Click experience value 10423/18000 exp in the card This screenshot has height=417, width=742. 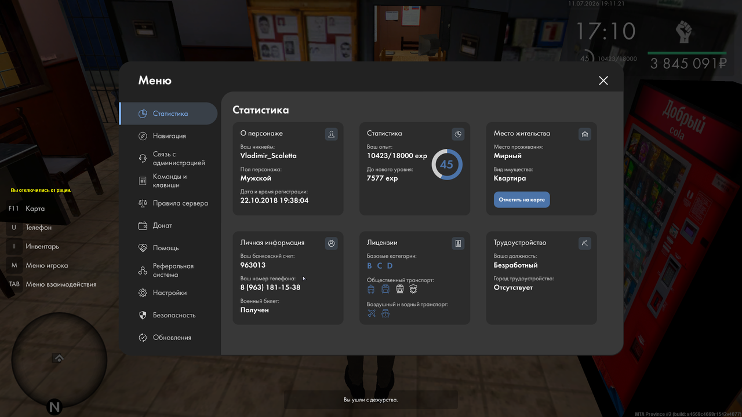pyautogui.click(x=397, y=156)
